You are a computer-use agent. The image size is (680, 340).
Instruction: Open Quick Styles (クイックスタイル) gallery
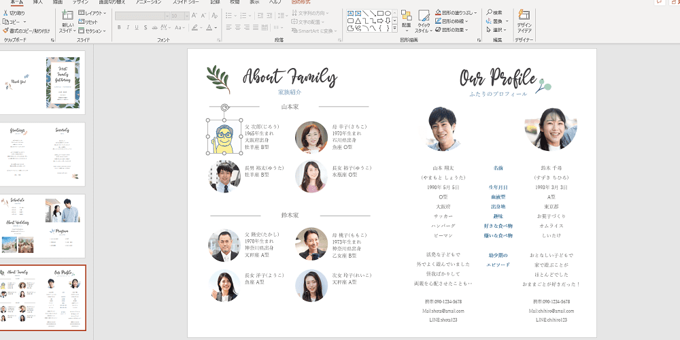pyautogui.click(x=424, y=20)
